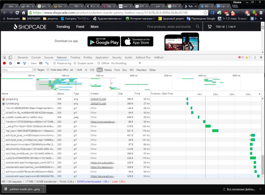
Task: Open the Sources panel tab
Action: [x=49, y=57]
